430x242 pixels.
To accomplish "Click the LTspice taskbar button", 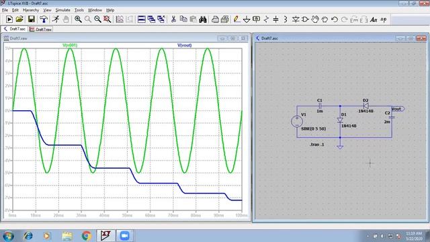I will (105, 236).
